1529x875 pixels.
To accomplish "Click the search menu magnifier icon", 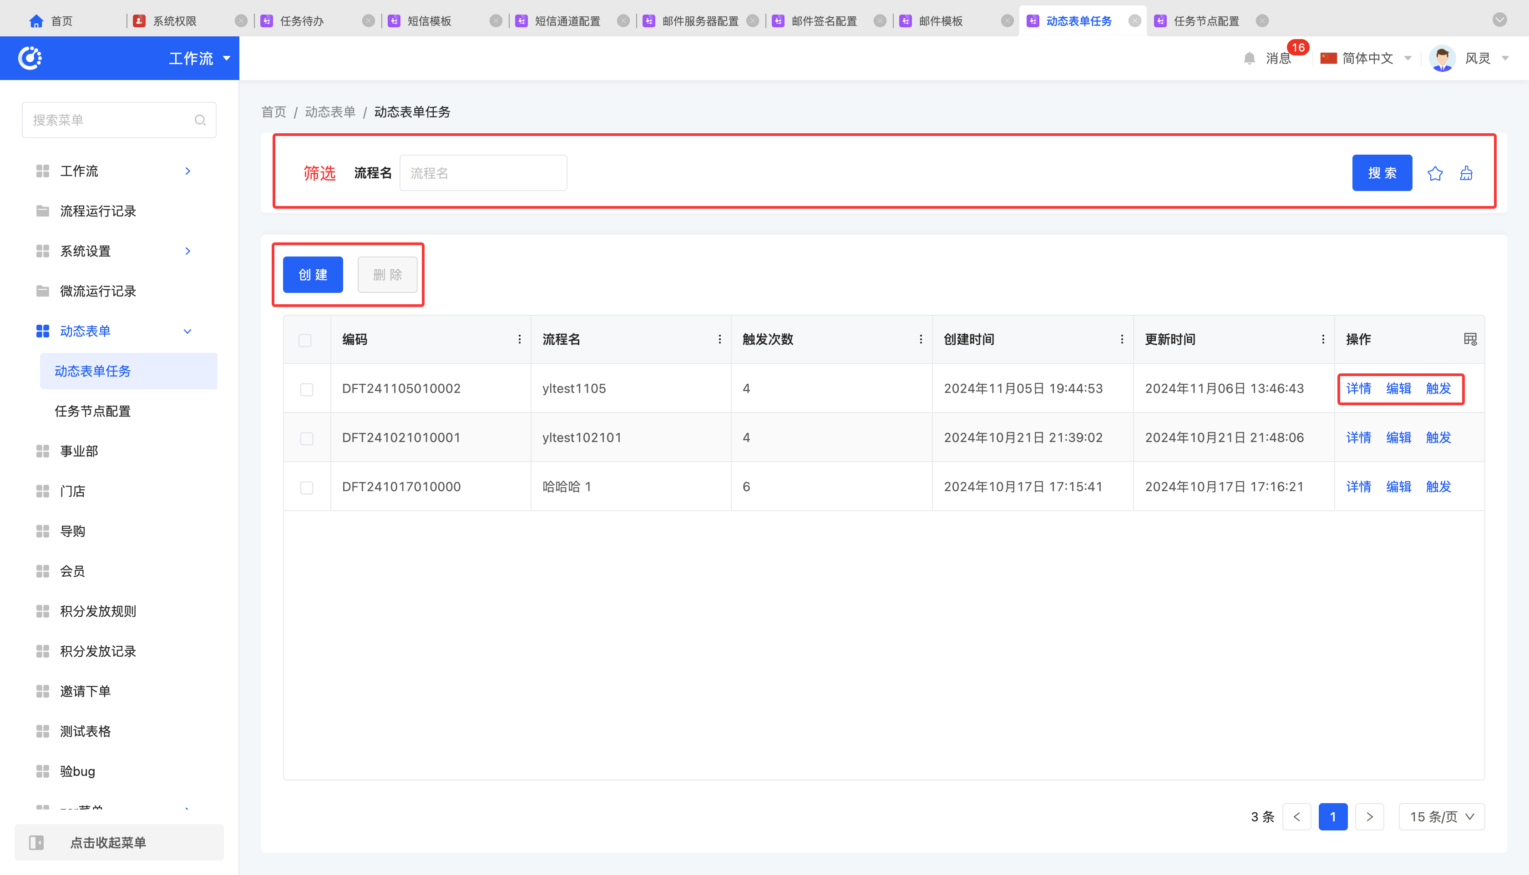I will (x=200, y=120).
